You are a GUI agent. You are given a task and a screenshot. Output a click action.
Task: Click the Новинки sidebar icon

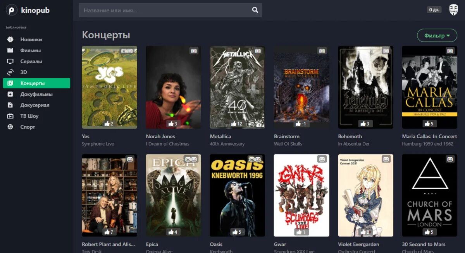pos(10,39)
